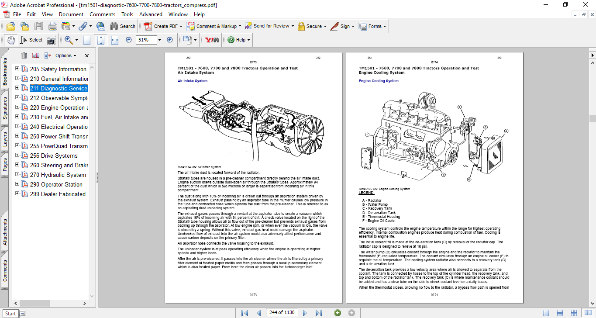
Task: Open the Windows Start button
Action: click(10, 313)
